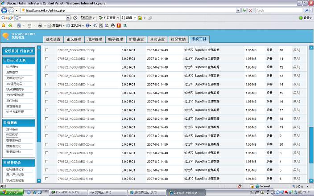Click the search magnifier icon
This screenshot has height=196, width=314.
point(306,10)
